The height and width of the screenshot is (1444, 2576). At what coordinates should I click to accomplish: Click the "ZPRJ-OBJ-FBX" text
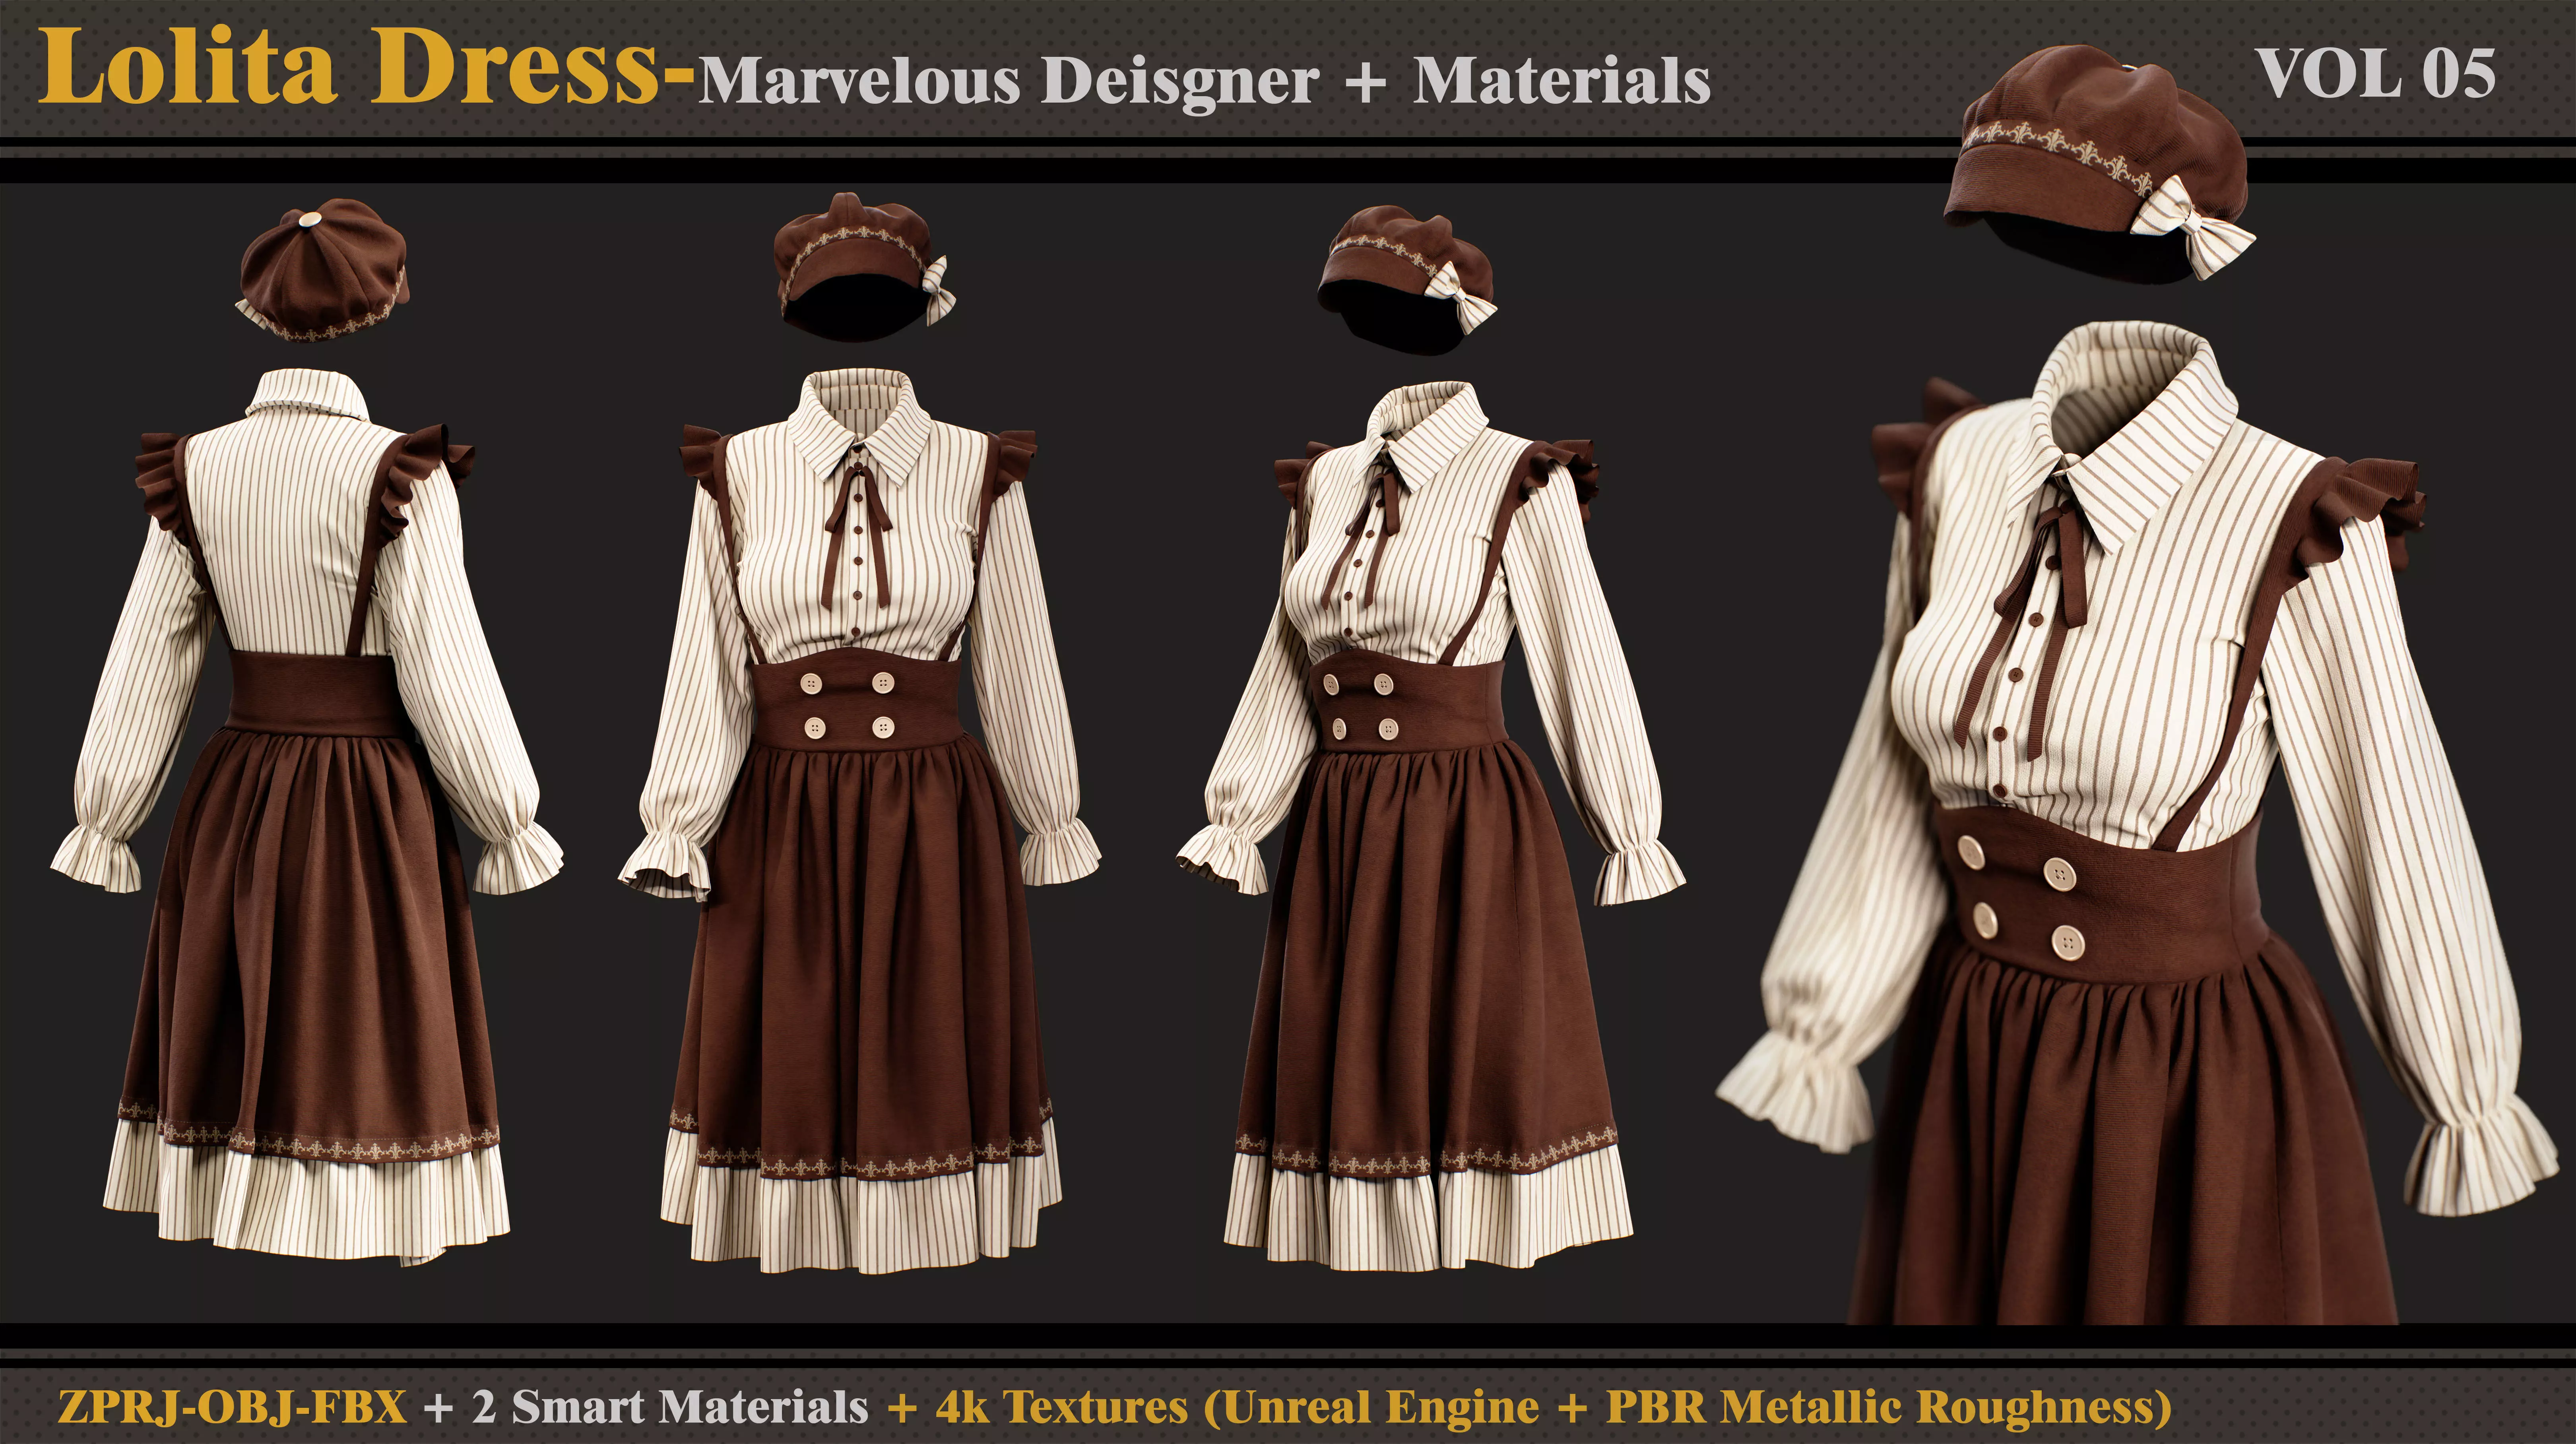tap(232, 1407)
